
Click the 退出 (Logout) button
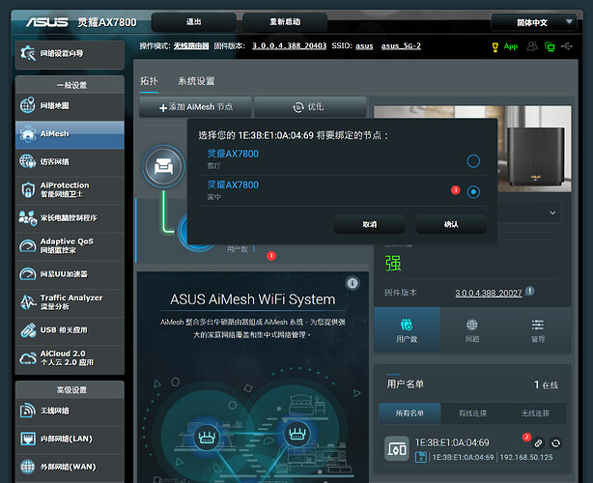194,22
